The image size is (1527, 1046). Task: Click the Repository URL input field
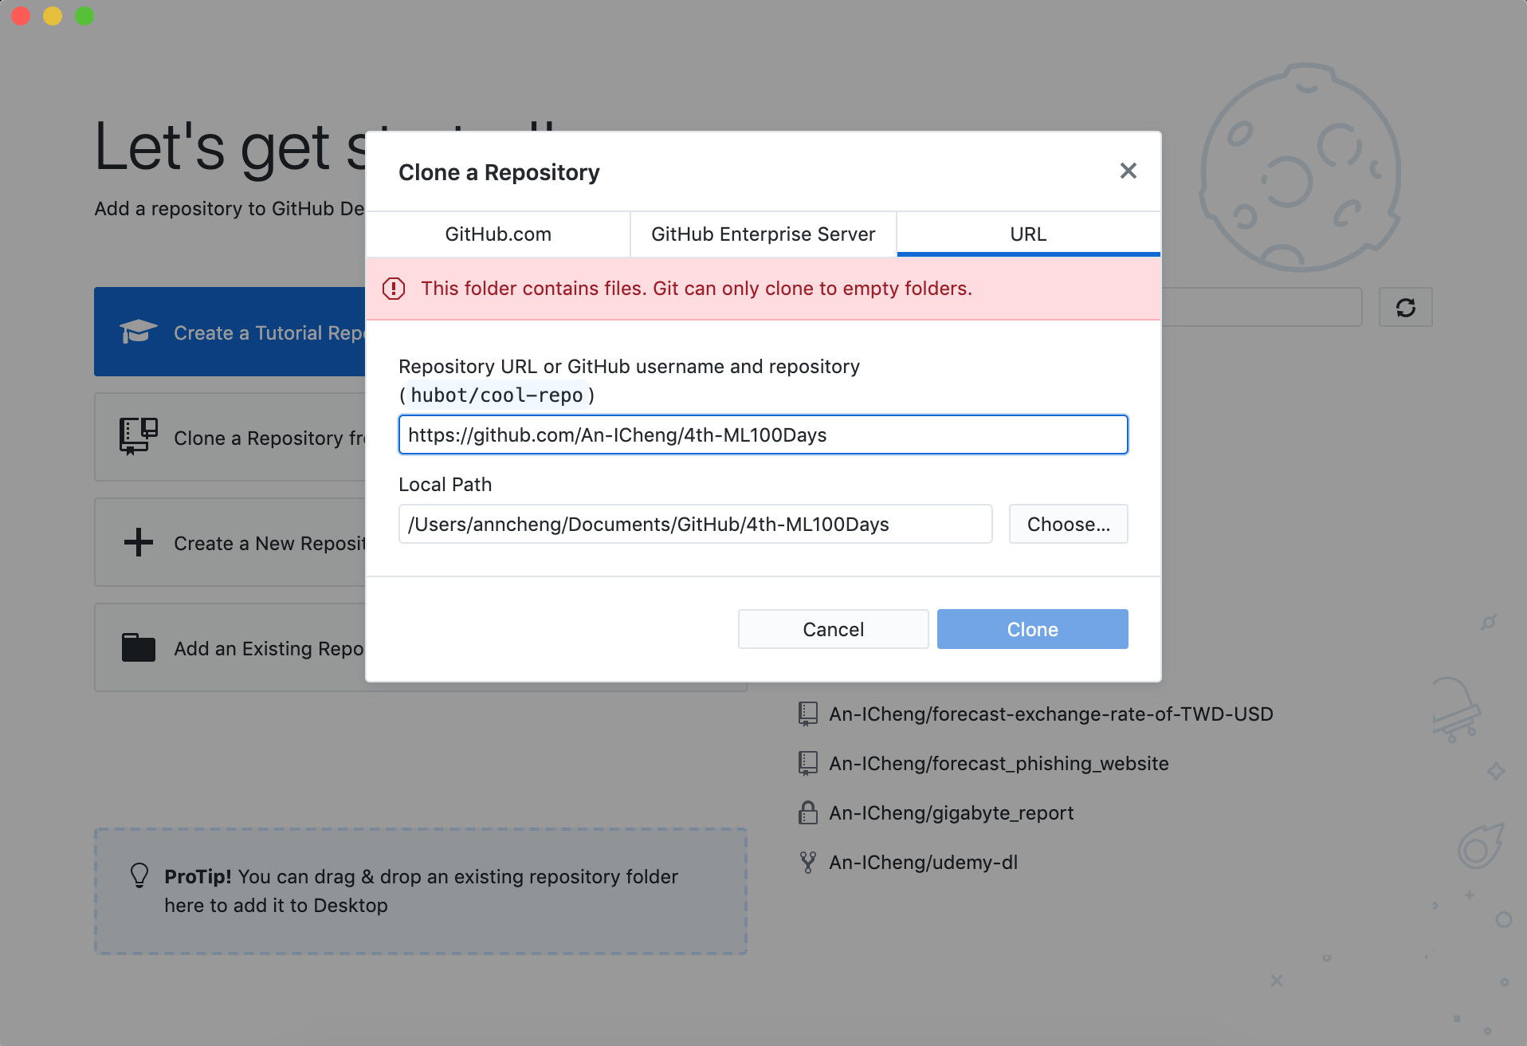[763, 435]
